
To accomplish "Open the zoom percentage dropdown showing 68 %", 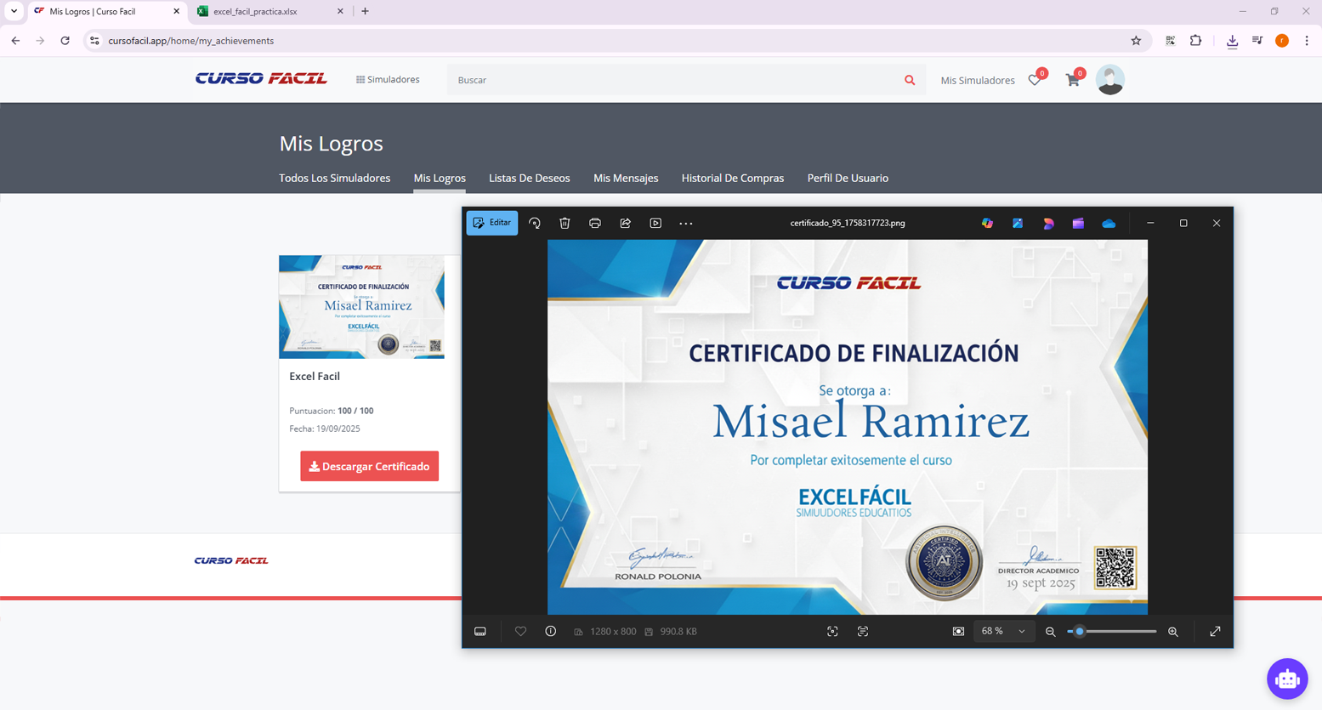I will click(1003, 632).
